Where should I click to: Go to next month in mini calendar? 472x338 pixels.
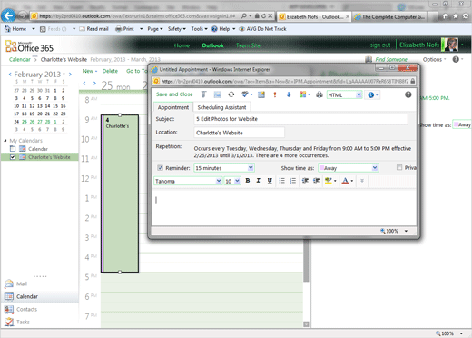point(70,75)
